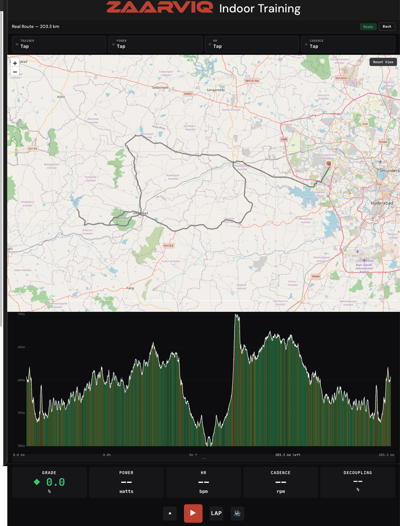Go back using the Back button
Image resolution: width=400 pixels, height=526 pixels.
click(387, 26)
